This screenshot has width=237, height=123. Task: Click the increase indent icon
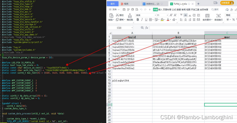coord(198,15)
